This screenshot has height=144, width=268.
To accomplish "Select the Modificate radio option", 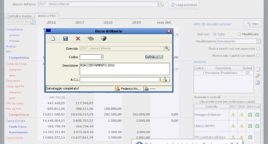I will (239, 34).
